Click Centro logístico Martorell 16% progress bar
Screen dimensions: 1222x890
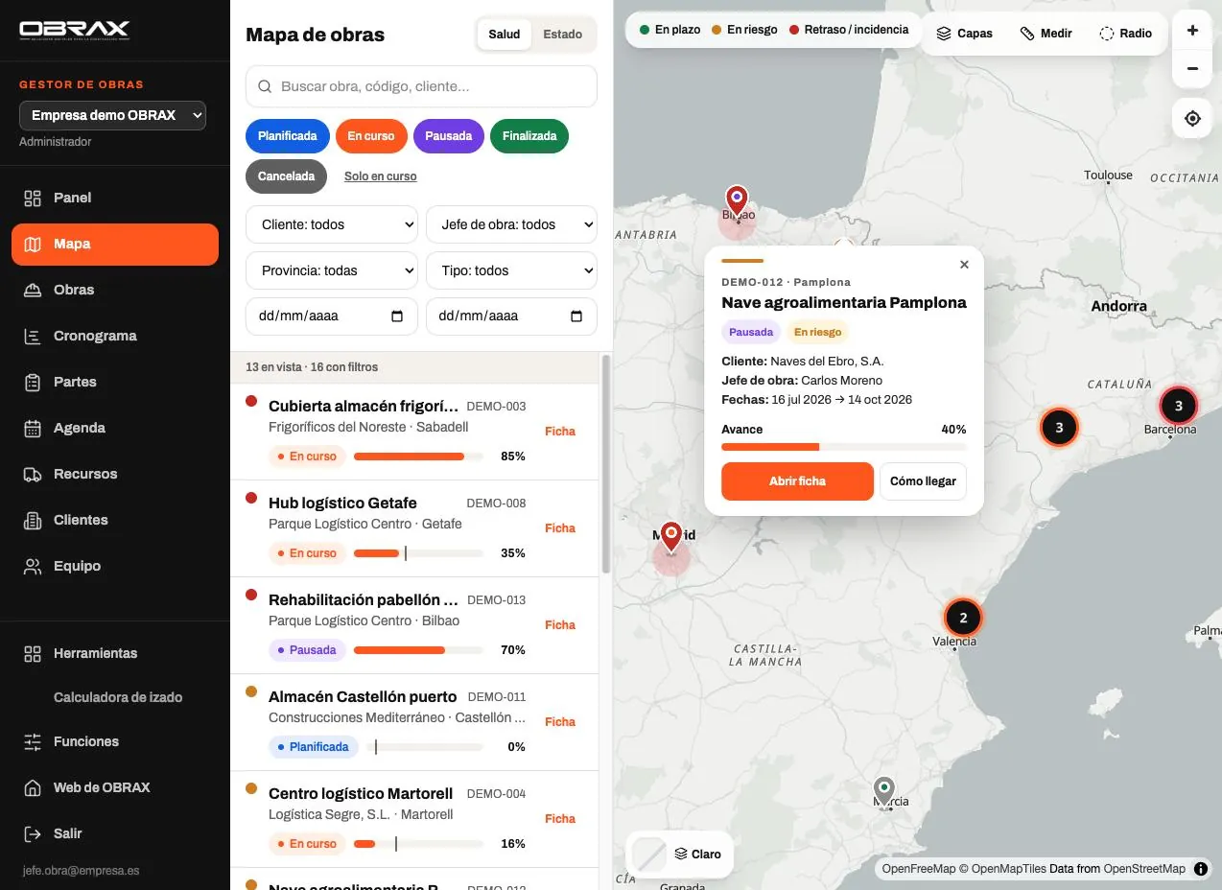(418, 844)
